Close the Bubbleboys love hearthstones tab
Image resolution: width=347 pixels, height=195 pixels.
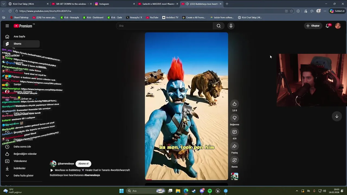coord(220,4)
